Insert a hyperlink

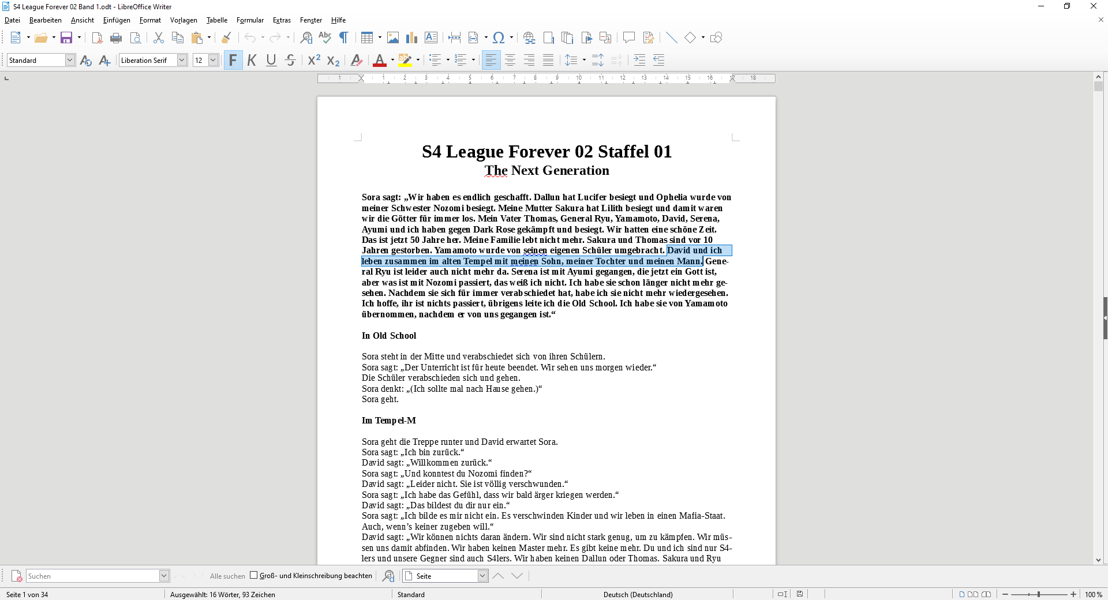529,38
